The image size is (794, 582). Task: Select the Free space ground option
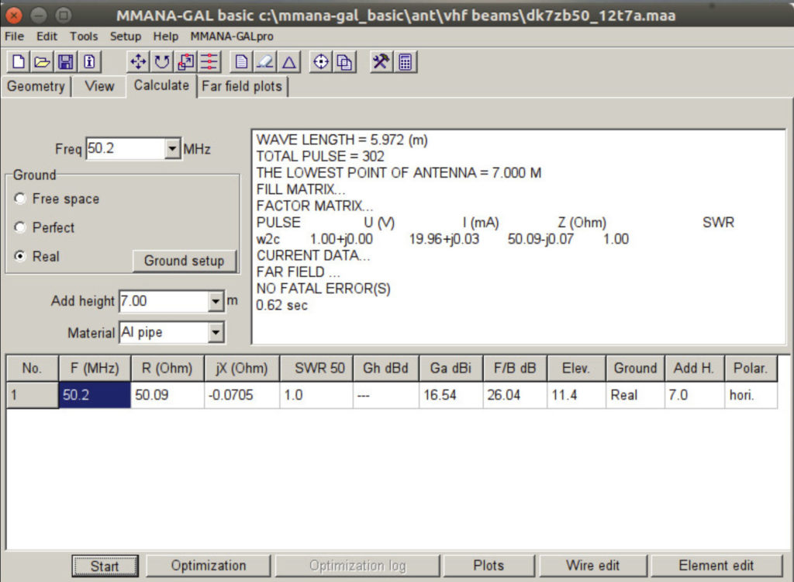(x=21, y=199)
